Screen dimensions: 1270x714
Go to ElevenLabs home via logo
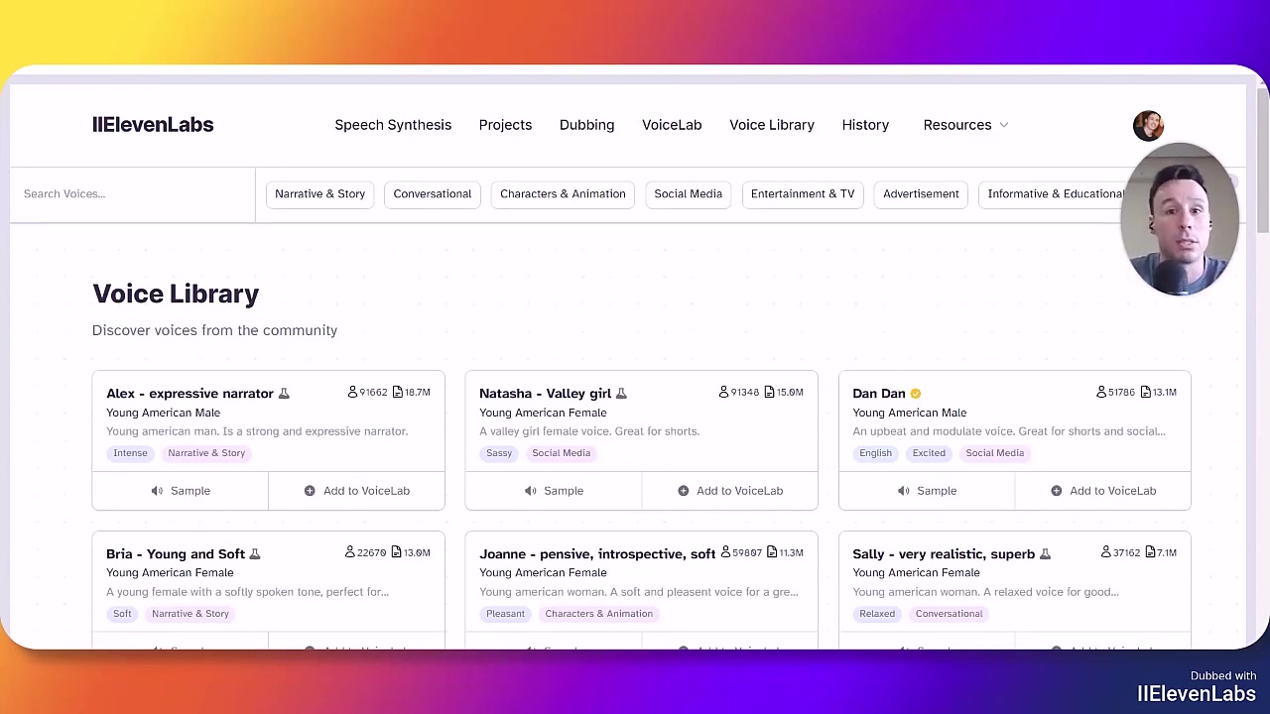(x=153, y=125)
